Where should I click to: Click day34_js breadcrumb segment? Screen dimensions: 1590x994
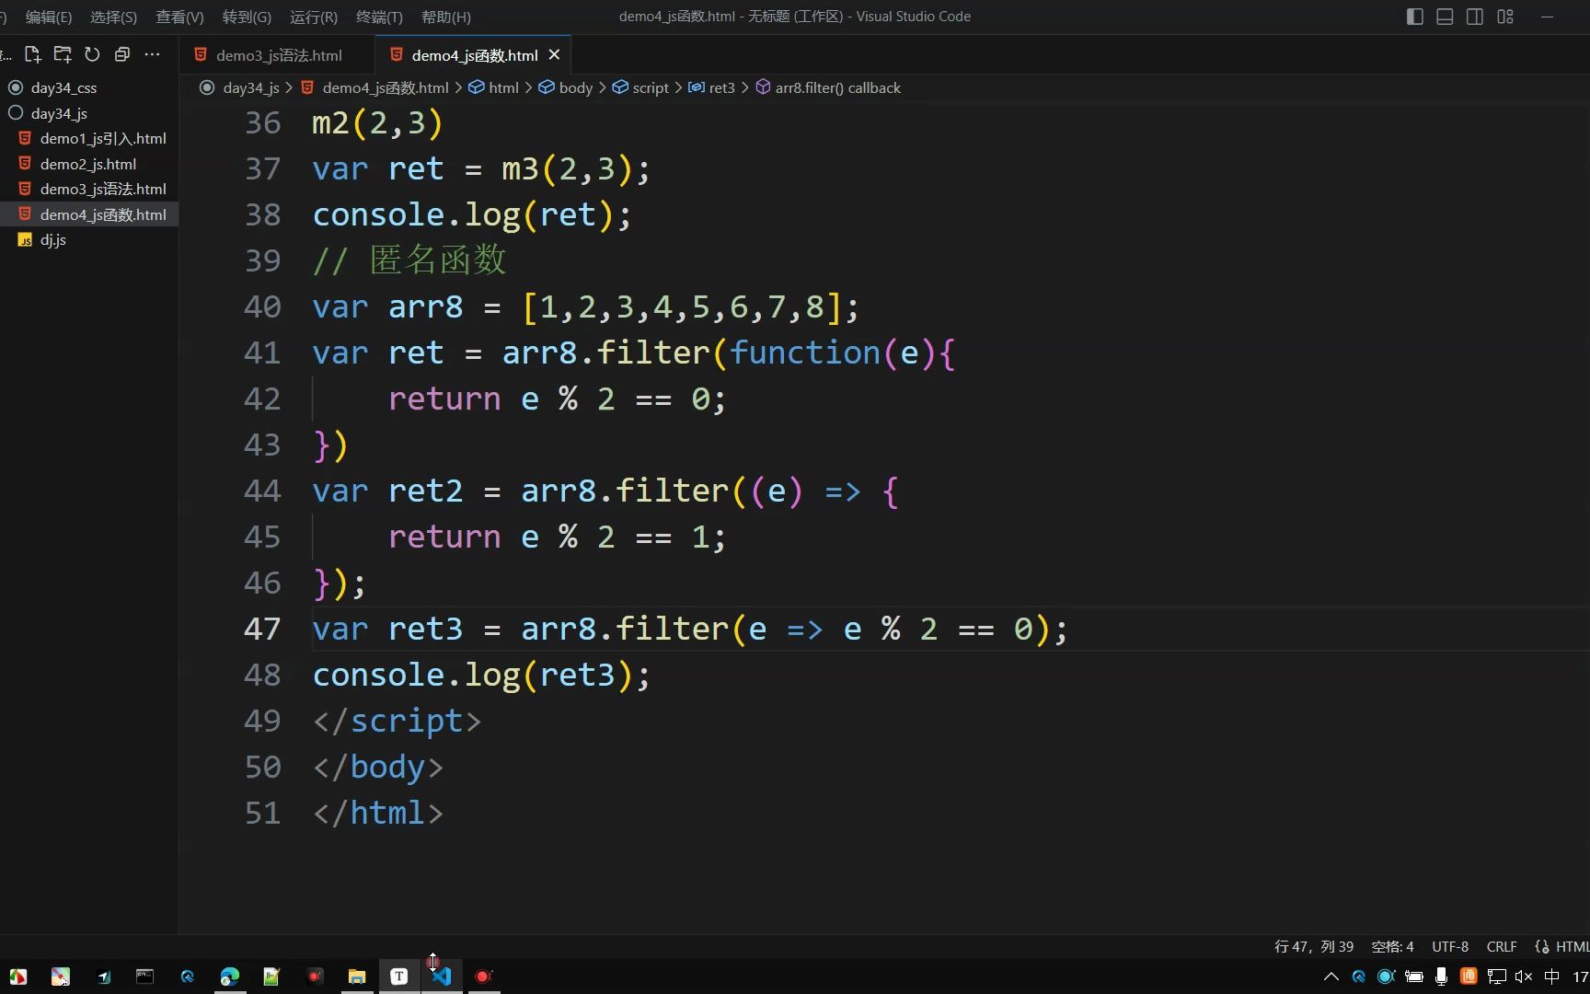[250, 87]
